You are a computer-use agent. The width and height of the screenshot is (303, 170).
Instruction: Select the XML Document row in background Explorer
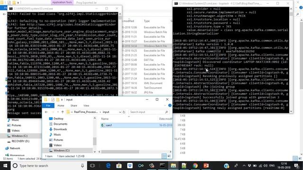pyautogui.click(x=153, y=83)
